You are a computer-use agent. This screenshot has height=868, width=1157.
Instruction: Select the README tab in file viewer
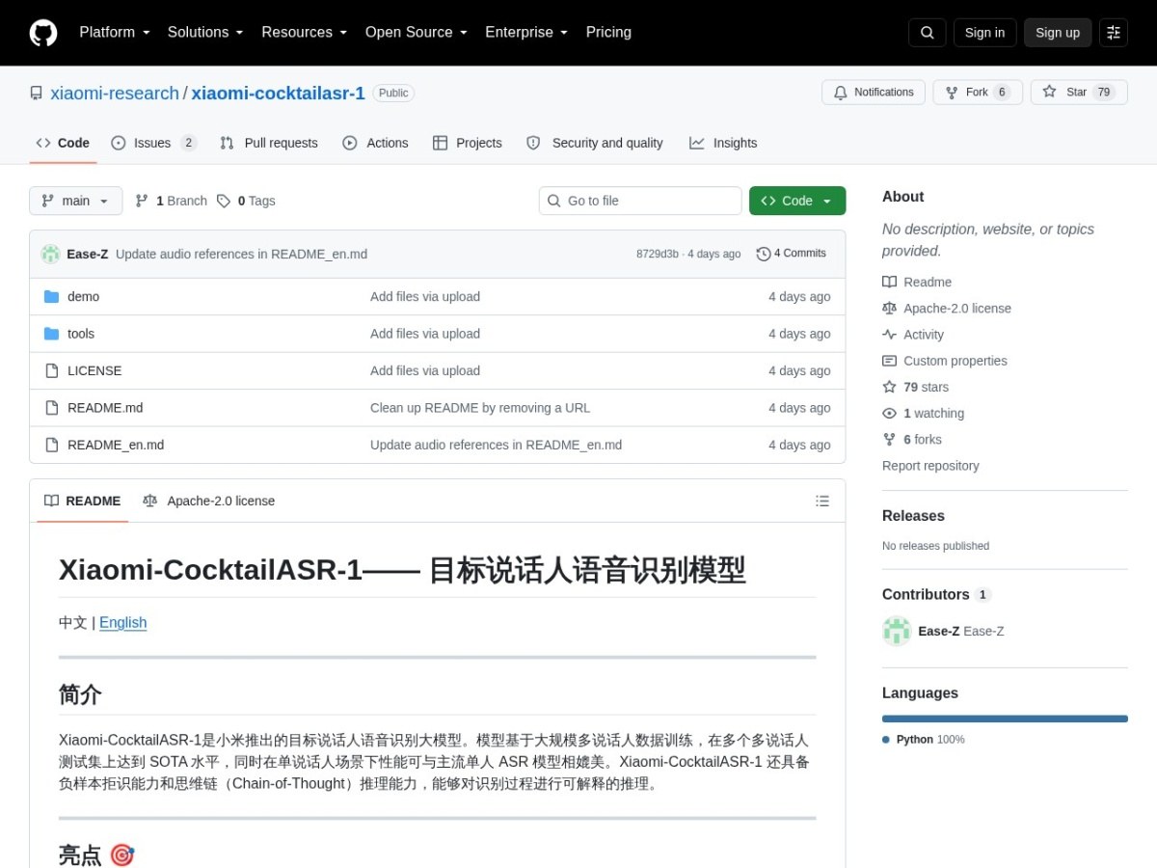coord(83,501)
